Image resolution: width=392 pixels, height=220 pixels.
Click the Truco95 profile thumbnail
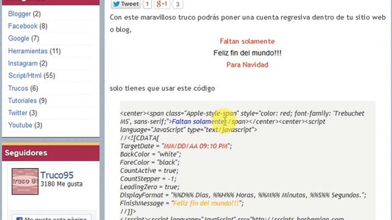(x=25, y=182)
